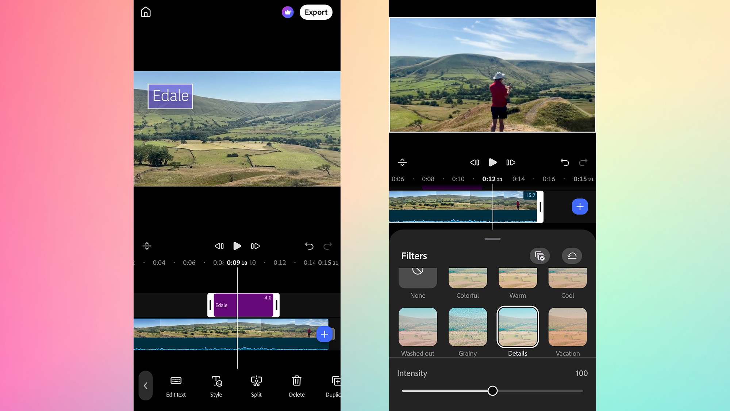Select the purple Edale text clip
Image resolution: width=730 pixels, height=411 pixels.
[243, 305]
